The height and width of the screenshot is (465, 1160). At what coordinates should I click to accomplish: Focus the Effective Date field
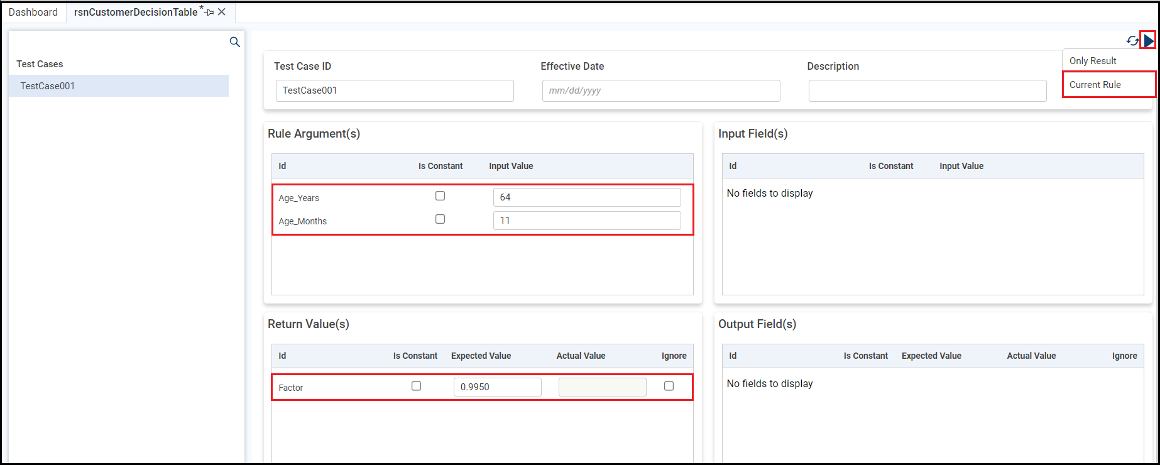tap(661, 90)
